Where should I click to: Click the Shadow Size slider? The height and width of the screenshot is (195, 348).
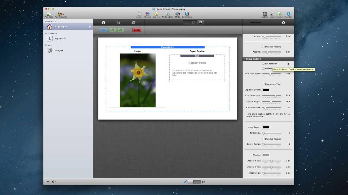(271, 173)
